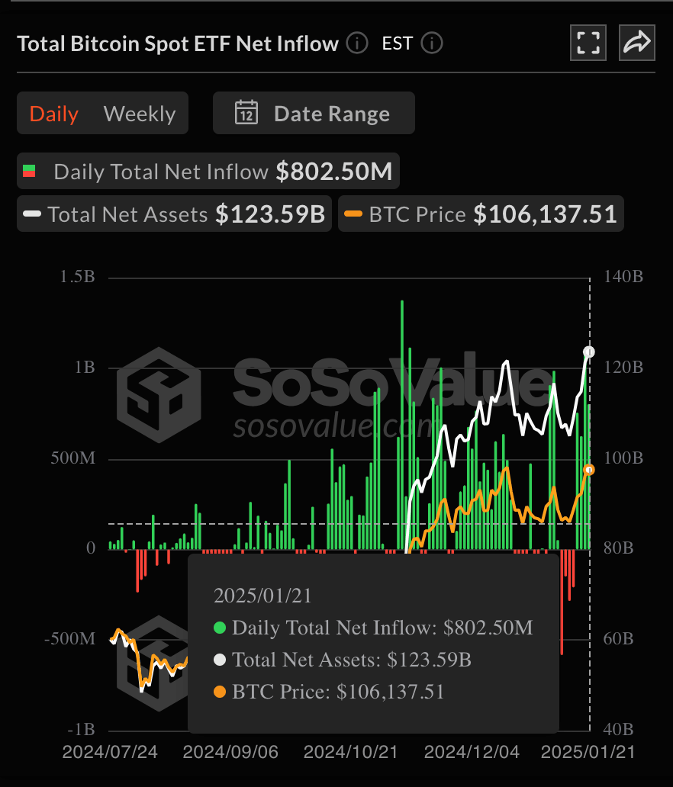The height and width of the screenshot is (787, 673).
Task: Click the calendar icon in Date Range
Action: pos(246,113)
